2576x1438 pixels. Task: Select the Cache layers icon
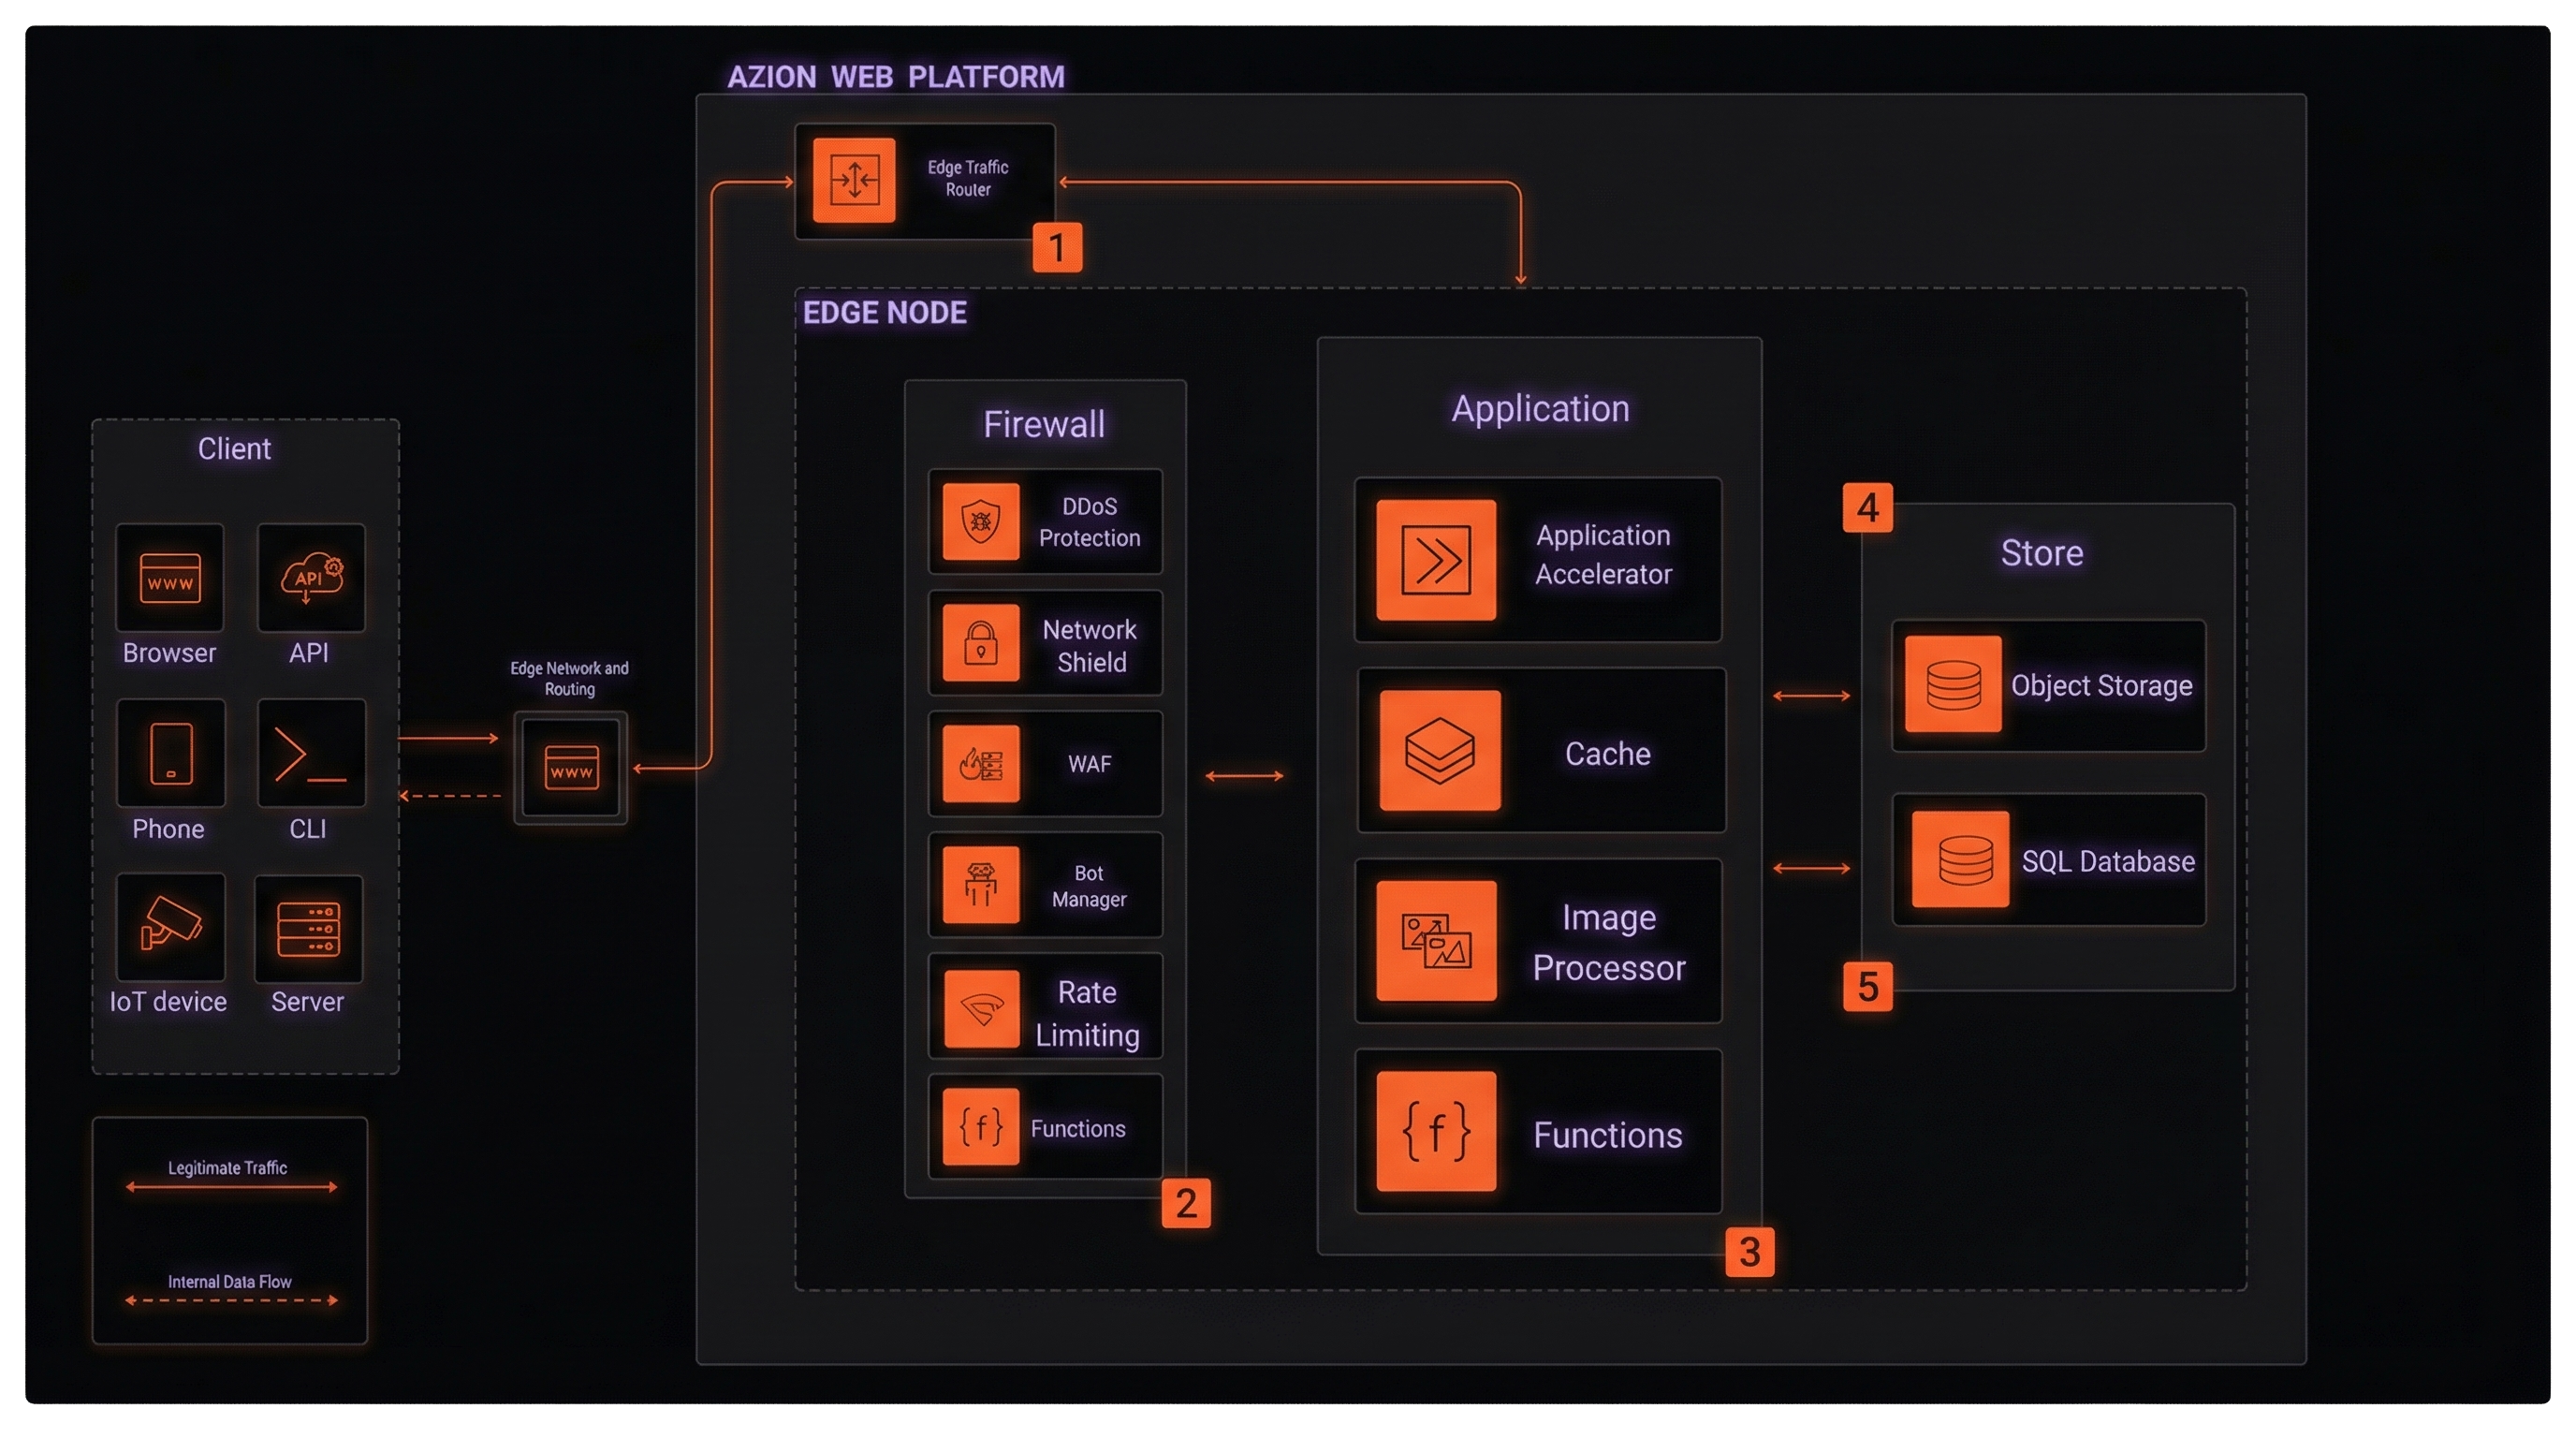[1440, 750]
